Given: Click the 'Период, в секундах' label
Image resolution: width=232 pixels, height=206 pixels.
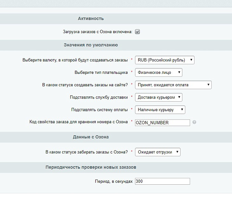Looking at the screenshot, I should point(113,181).
